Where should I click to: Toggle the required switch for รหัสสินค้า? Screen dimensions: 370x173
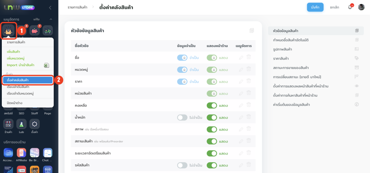182,165
